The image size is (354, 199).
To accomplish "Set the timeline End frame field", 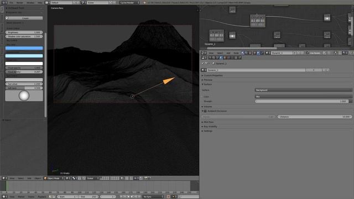I will pos(88,197).
